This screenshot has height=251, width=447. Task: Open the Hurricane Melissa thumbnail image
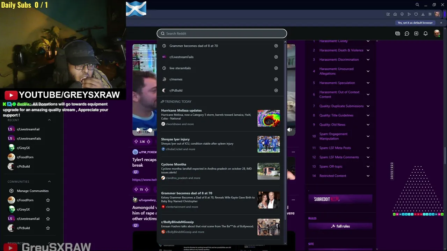pyautogui.click(x=269, y=119)
